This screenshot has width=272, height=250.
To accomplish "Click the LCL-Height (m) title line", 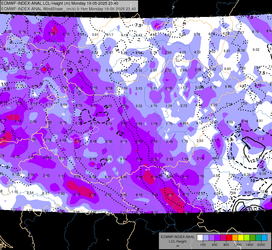I will pos(60,3).
